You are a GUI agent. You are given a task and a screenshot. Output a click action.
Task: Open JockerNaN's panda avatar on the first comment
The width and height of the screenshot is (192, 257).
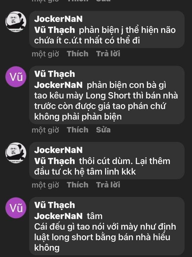coord(16,22)
